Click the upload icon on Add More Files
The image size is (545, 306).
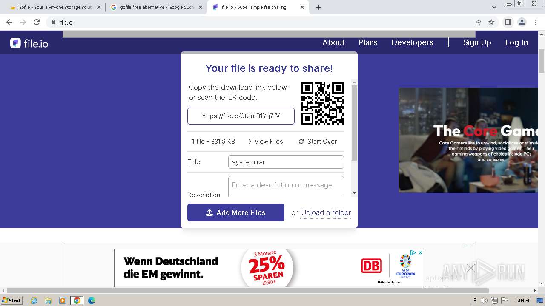(209, 212)
